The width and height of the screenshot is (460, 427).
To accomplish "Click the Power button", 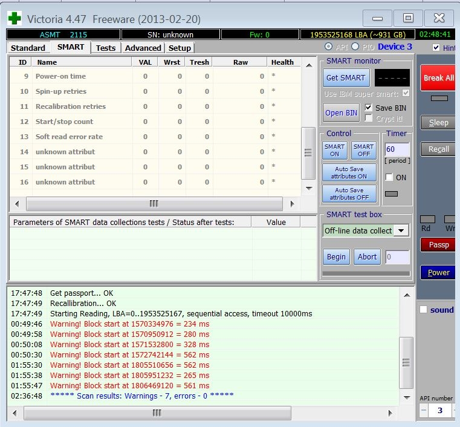I will point(438,273).
